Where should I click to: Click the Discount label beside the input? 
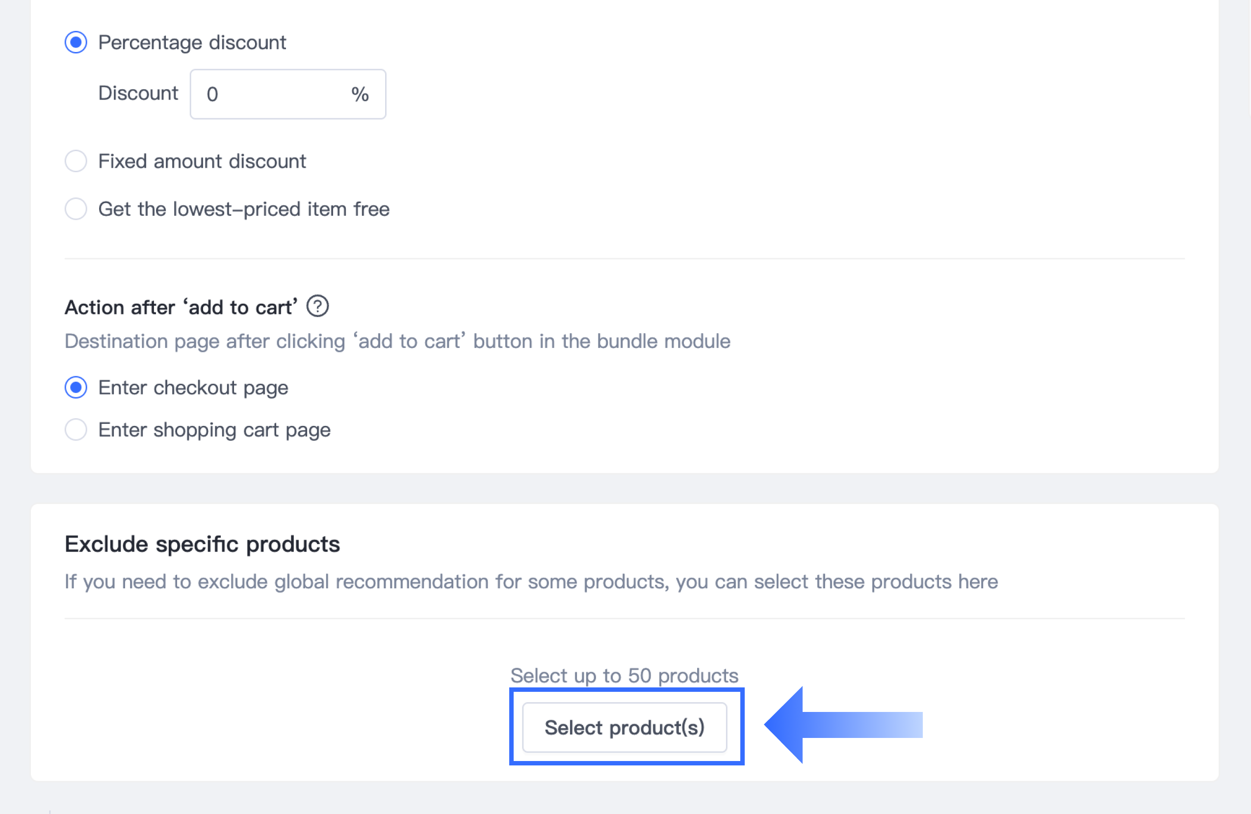point(138,93)
